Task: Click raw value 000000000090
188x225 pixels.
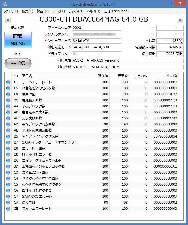Action: pos(165,124)
